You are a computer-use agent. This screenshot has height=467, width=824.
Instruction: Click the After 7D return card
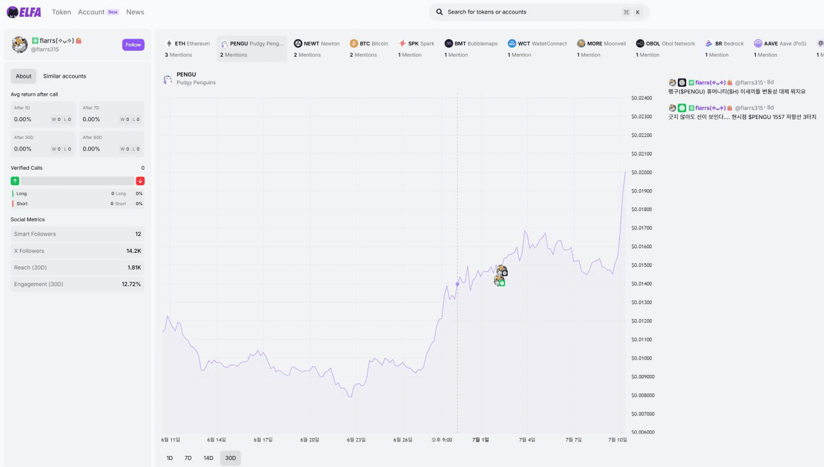[x=112, y=114]
